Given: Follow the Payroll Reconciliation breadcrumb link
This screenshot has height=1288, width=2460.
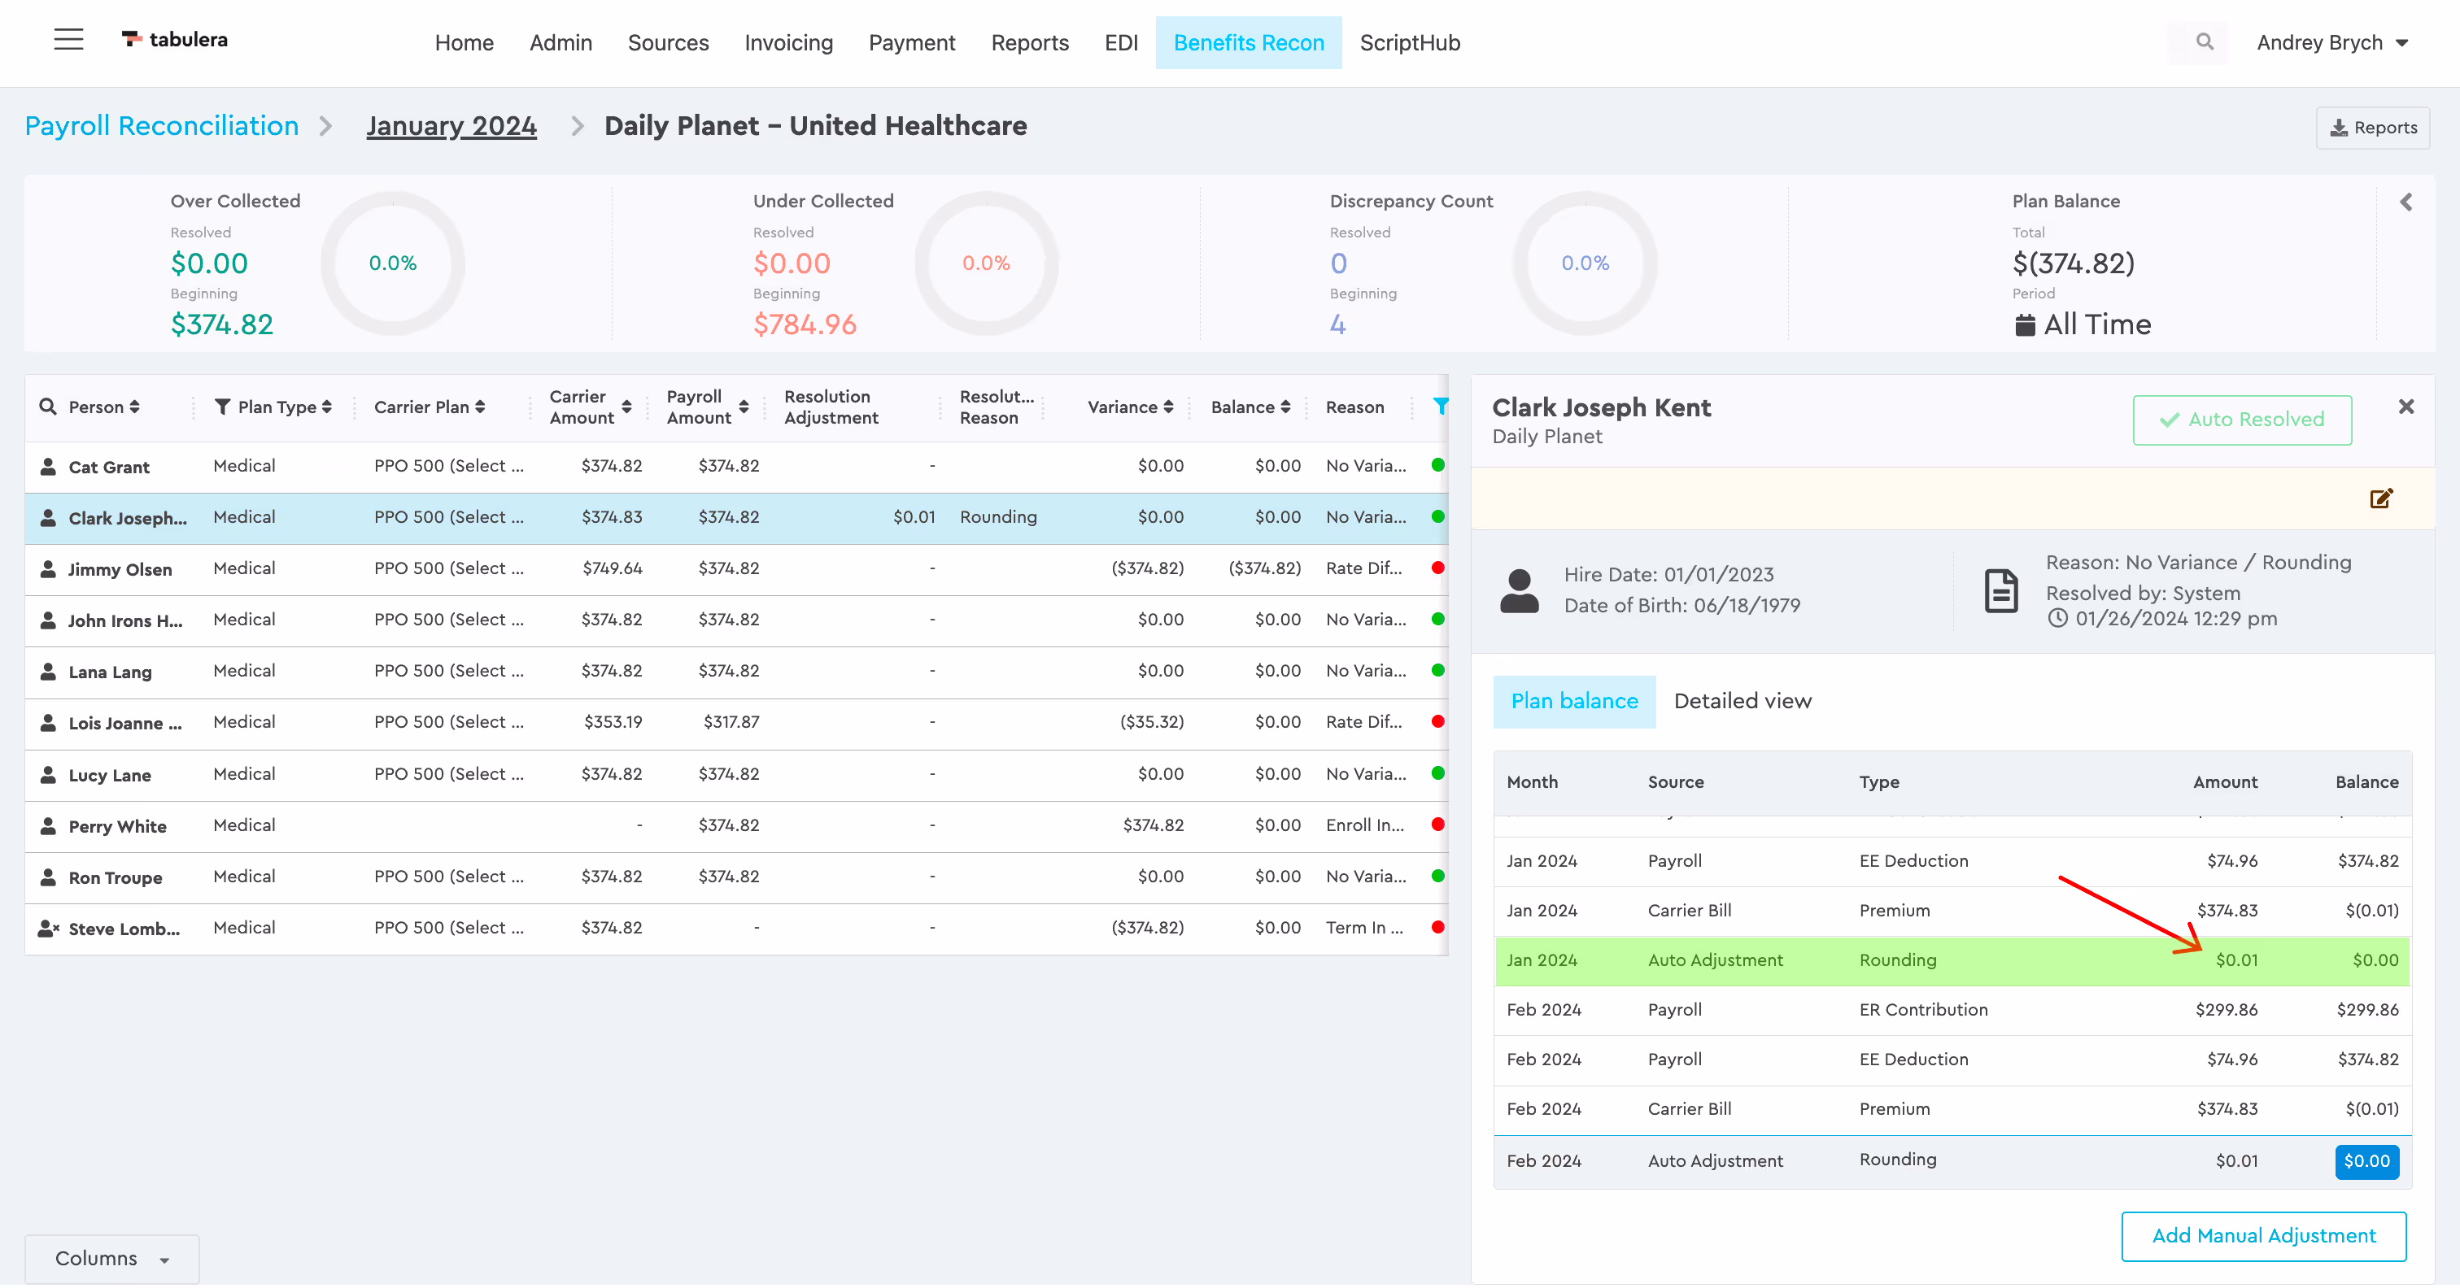Looking at the screenshot, I should (161, 126).
